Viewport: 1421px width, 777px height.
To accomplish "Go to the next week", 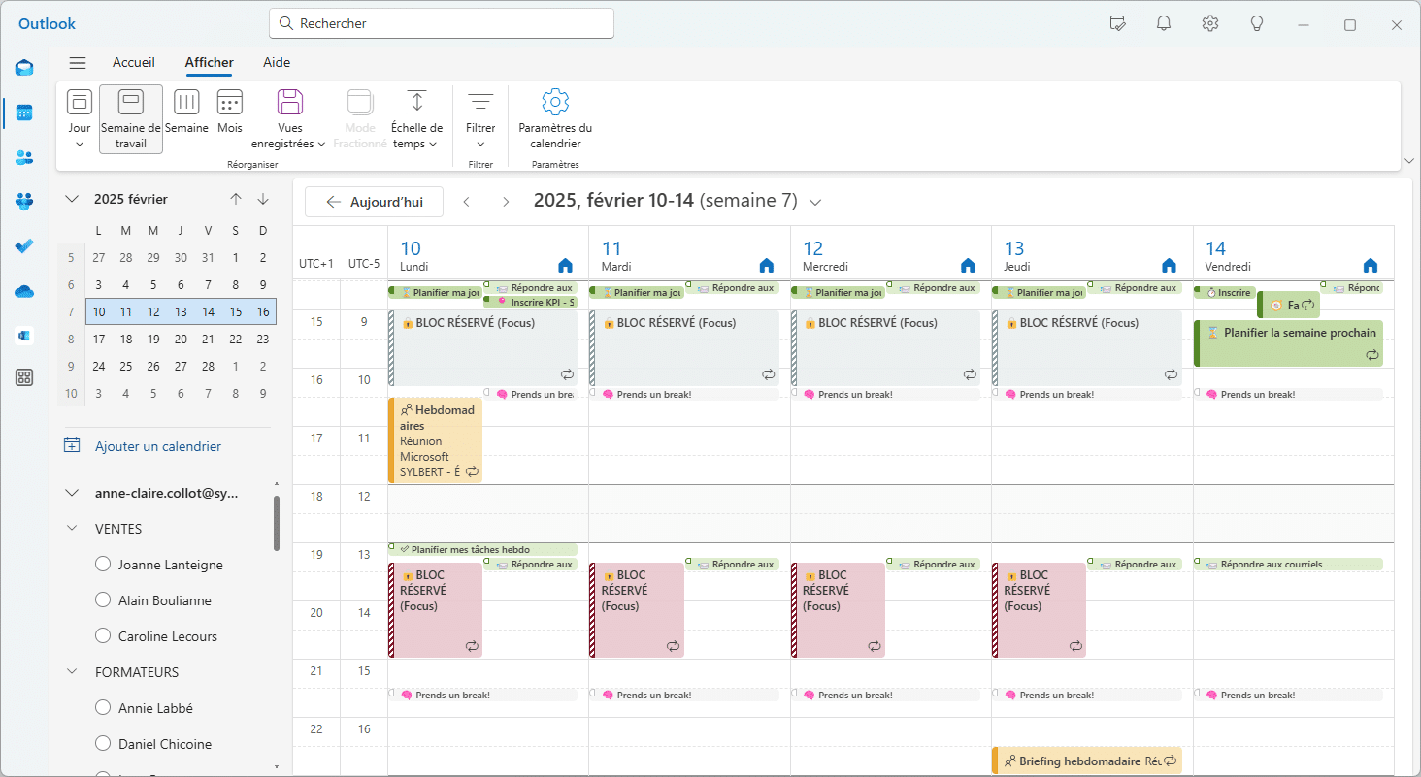I will (x=506, y=202).
